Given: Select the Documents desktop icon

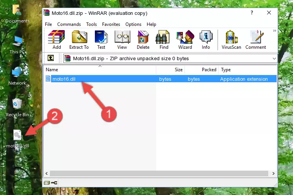Looking at the screenshot, I should coord(18,14).
